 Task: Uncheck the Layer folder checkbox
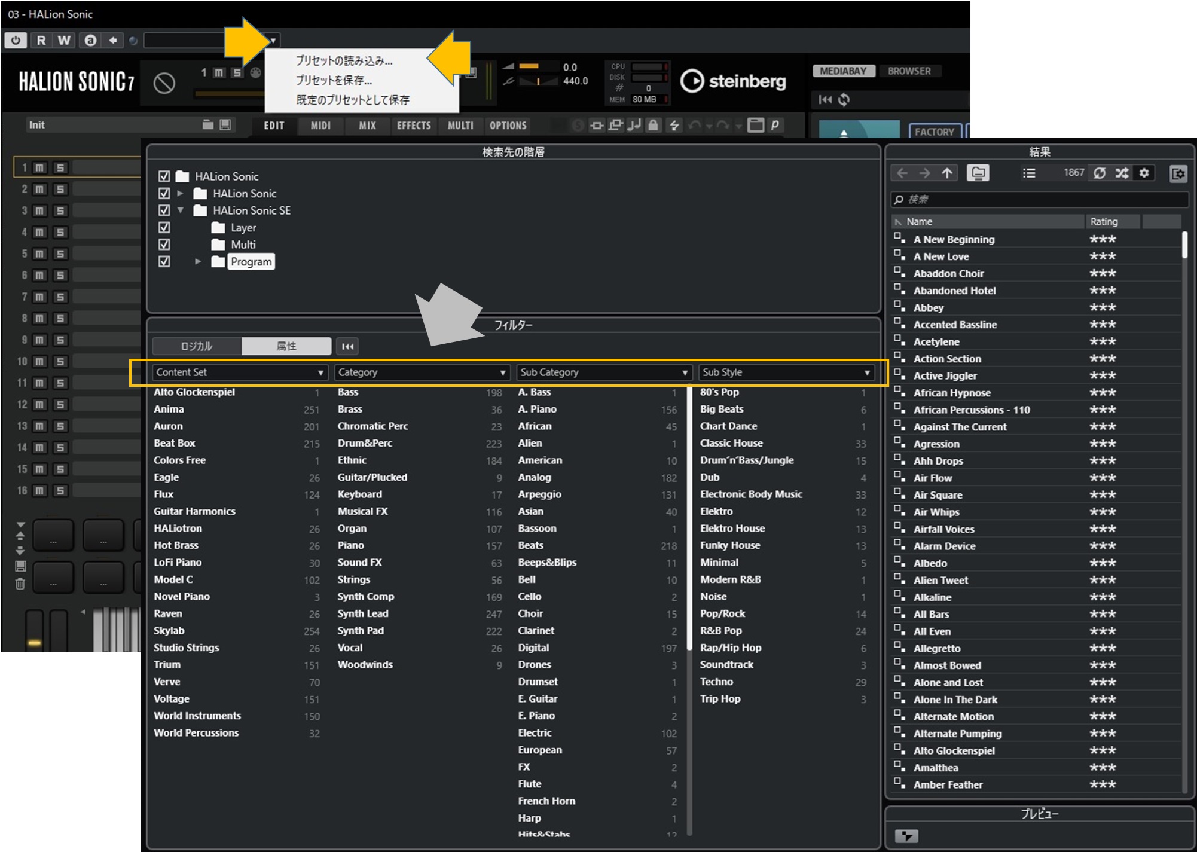(164, 228)
